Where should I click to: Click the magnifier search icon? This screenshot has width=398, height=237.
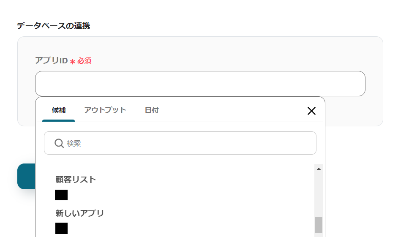point(59,144)
